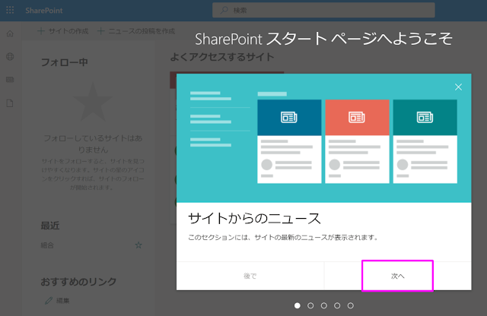
Task: Click the よくアクセスするサイト heading
Action: click(x=222, y=57)
